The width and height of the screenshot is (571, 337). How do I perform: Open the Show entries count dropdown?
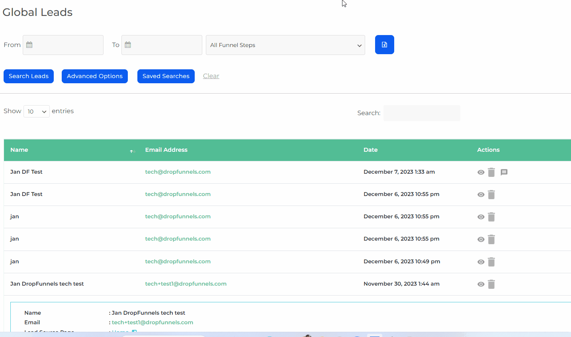click(37, 112)
